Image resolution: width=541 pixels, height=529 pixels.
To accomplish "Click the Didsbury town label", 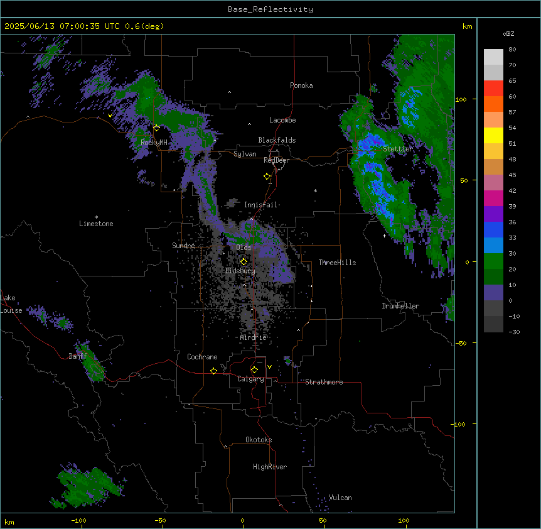I will point(240,271).
